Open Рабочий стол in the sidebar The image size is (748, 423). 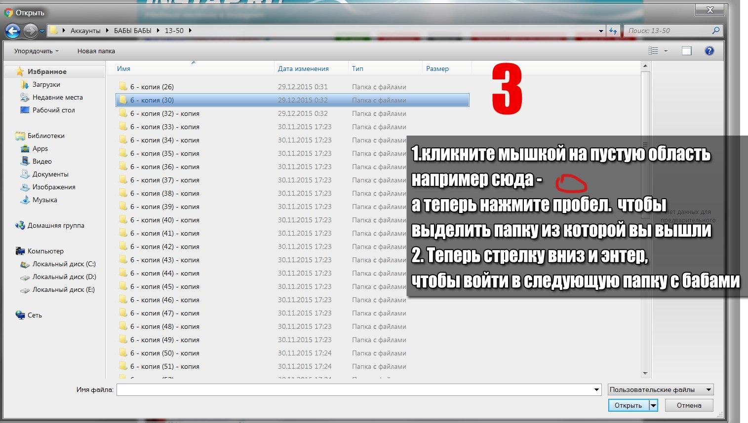click(x=53, y=110)
